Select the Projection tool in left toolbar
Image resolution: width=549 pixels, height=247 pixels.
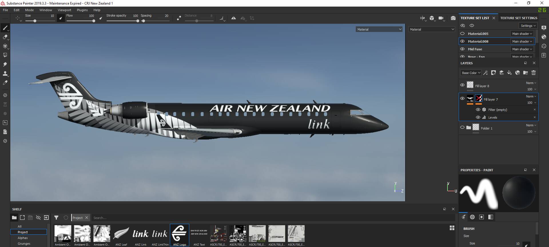click(x=5, y=46)
